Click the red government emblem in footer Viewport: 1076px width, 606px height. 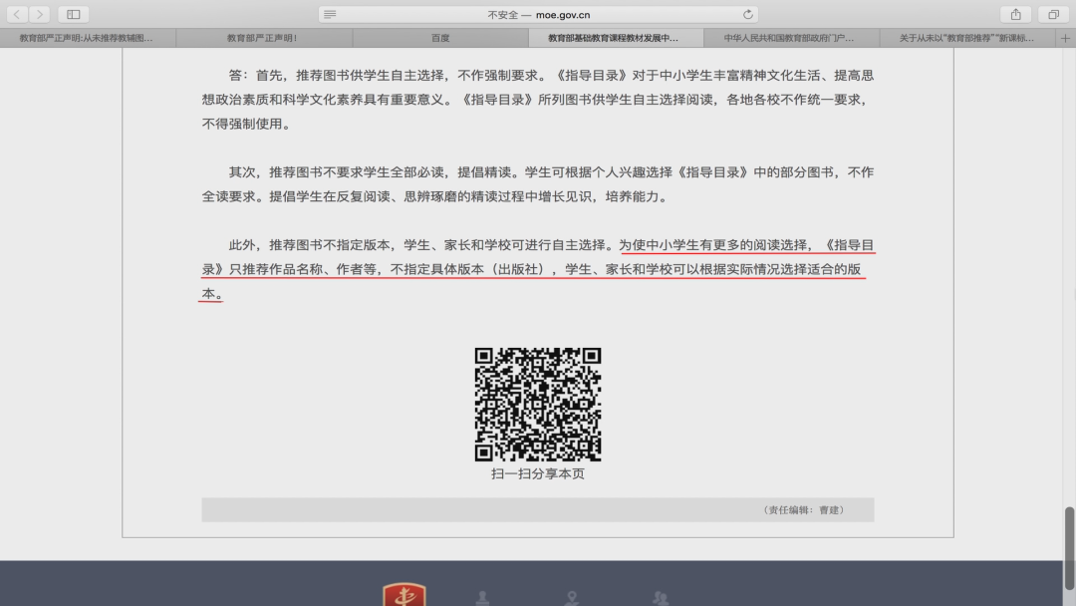point(403,596)
